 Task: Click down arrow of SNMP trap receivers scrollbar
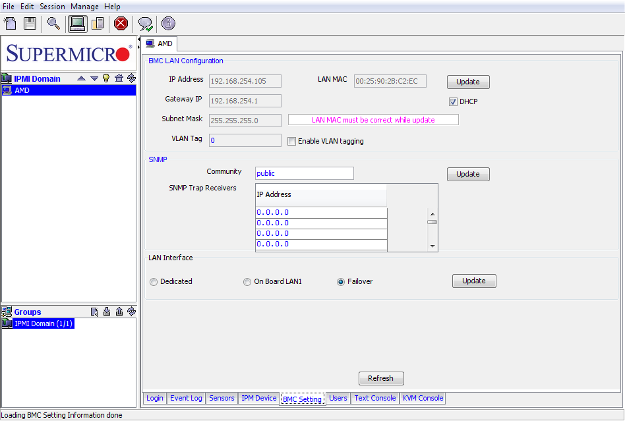(432, 246)
